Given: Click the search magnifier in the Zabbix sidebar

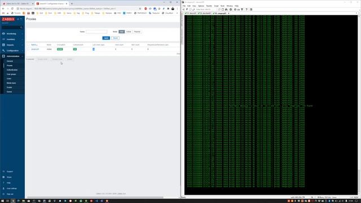Looking at the screenshot, I should [21, 28].
